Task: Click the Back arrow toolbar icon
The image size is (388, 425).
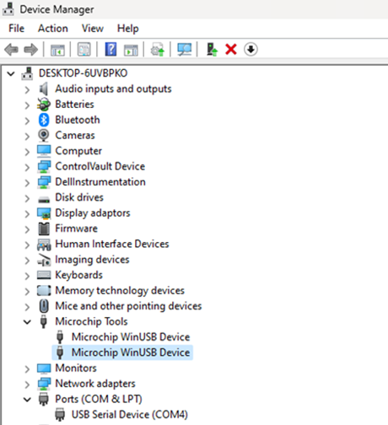Action: coord(12,50)
